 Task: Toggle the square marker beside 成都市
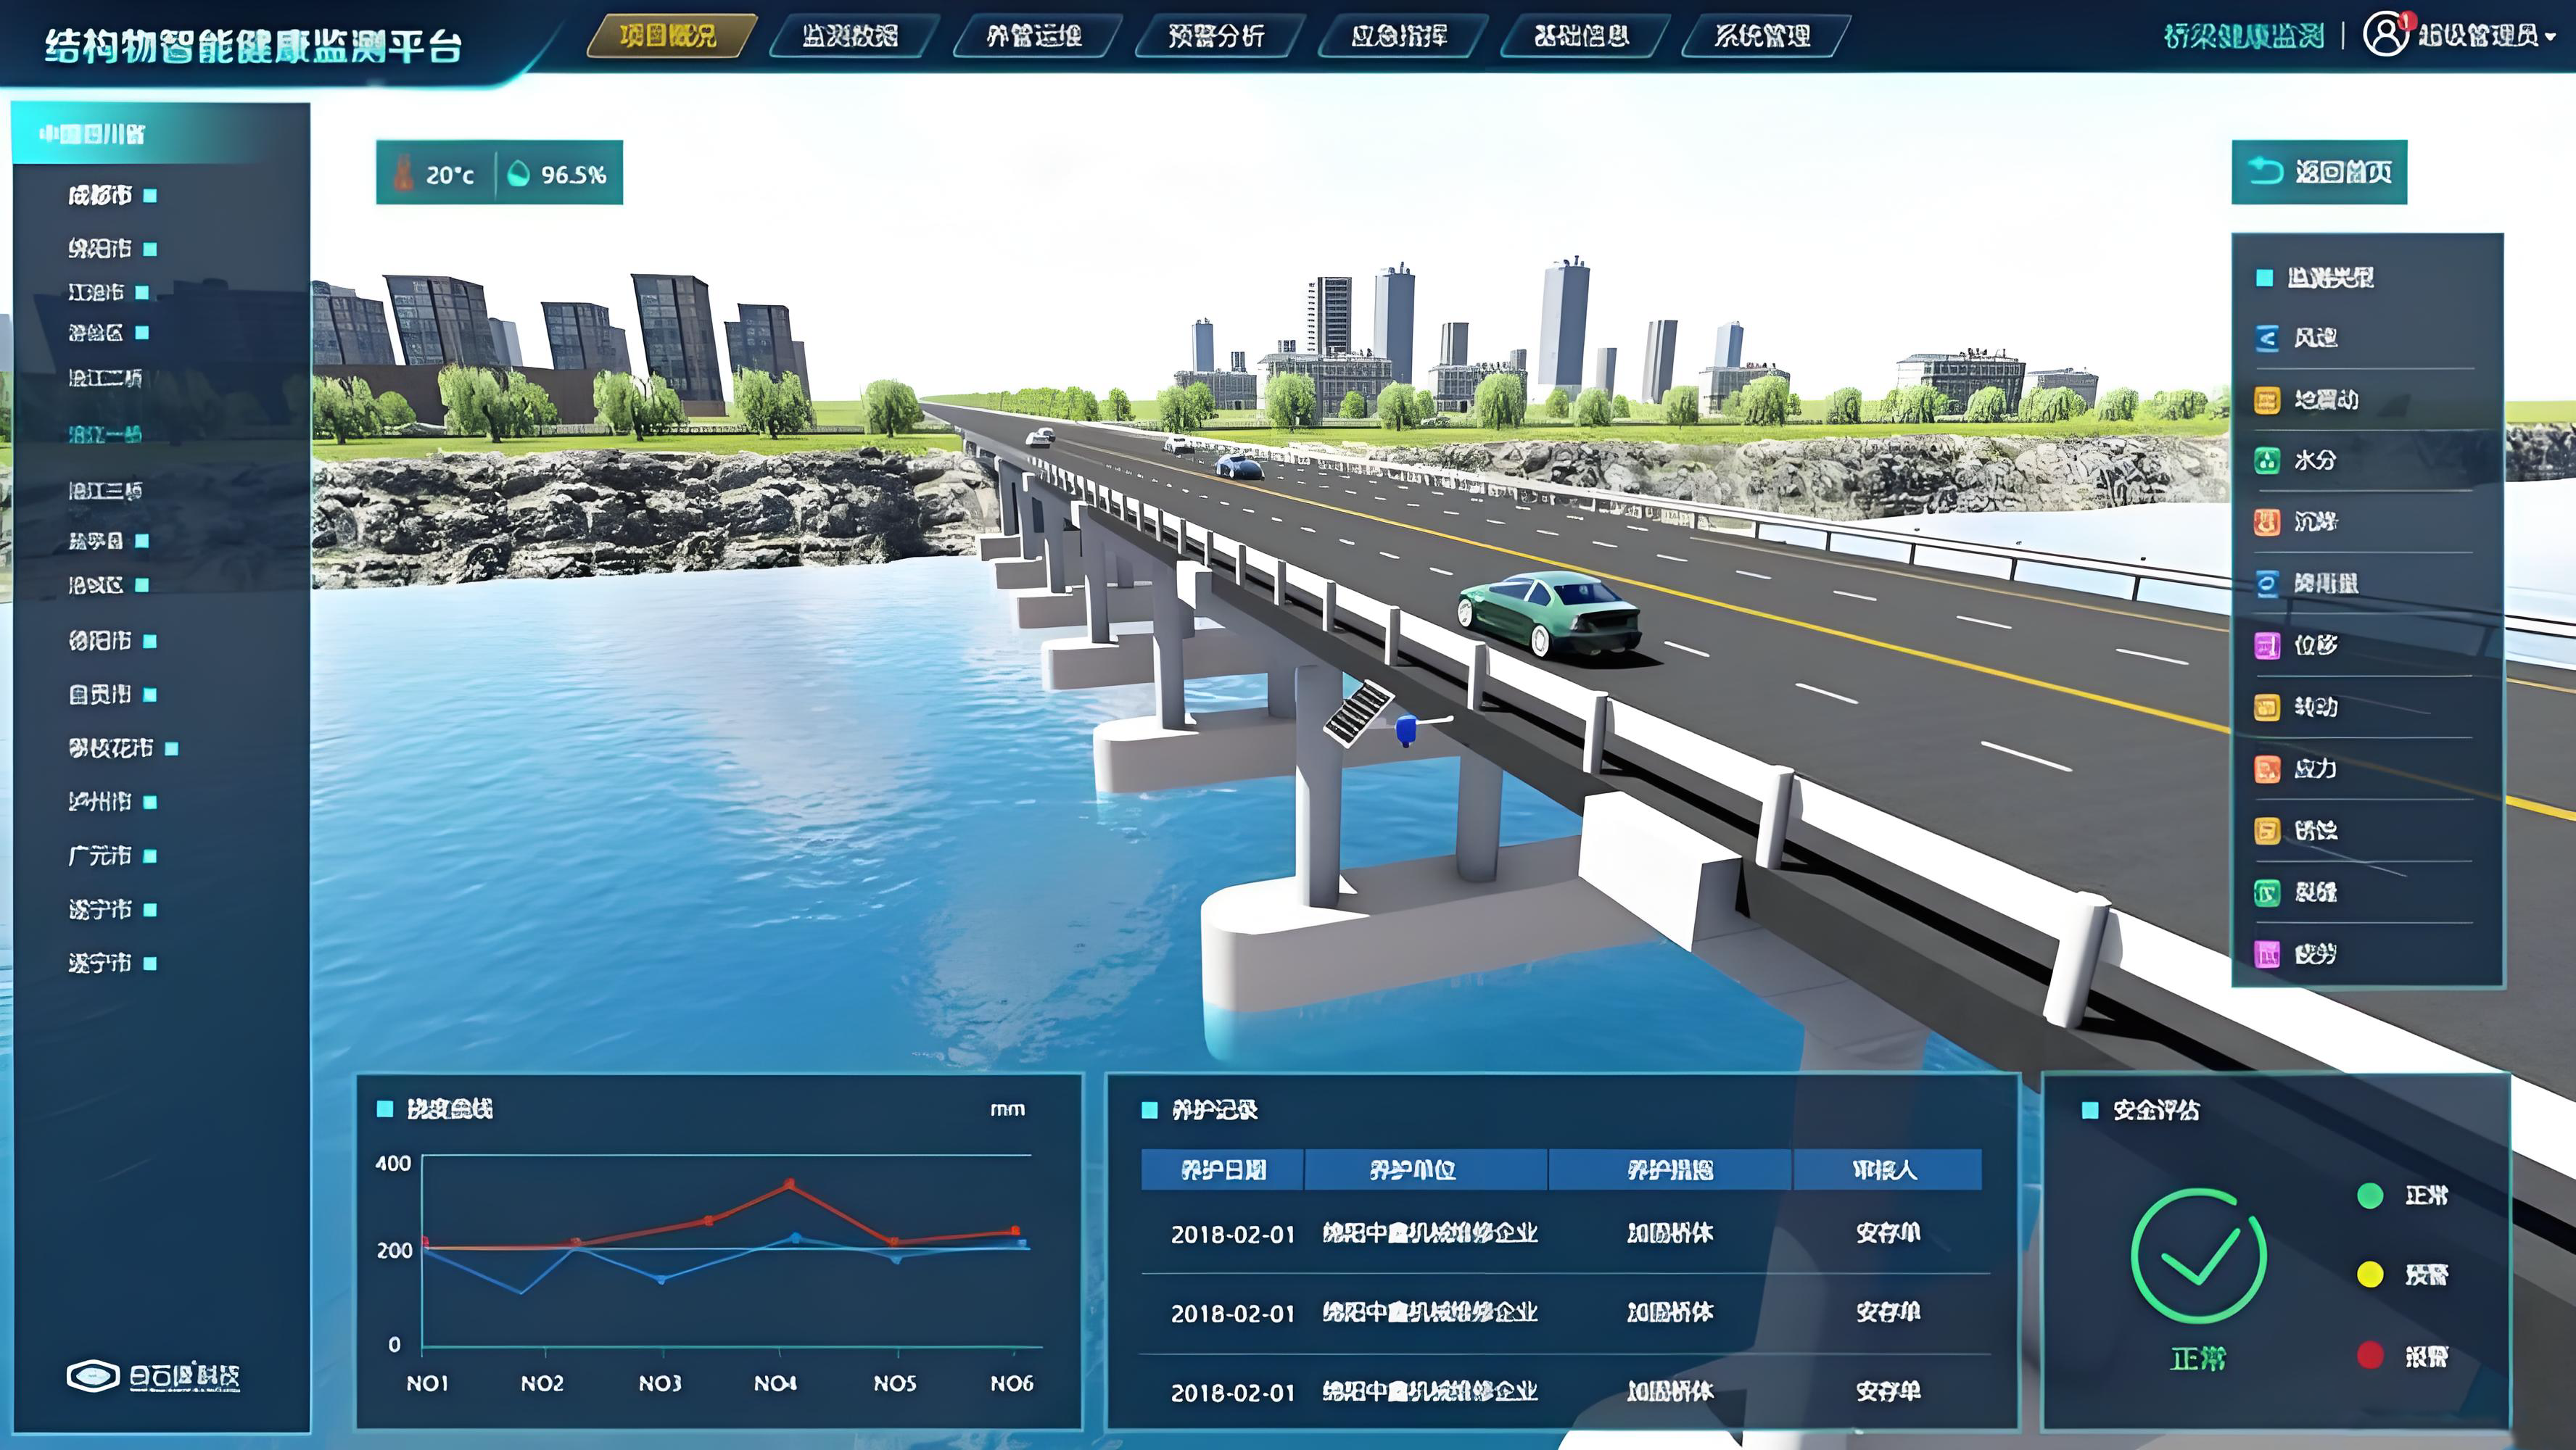pyautogui.click(x=150, y=196)
